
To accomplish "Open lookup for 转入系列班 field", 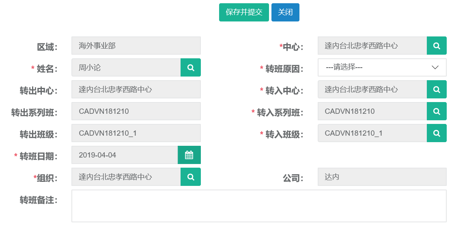I will [437, 111].
